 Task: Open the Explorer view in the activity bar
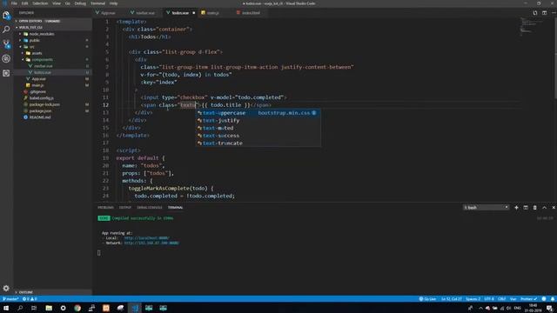coord(6,16)
